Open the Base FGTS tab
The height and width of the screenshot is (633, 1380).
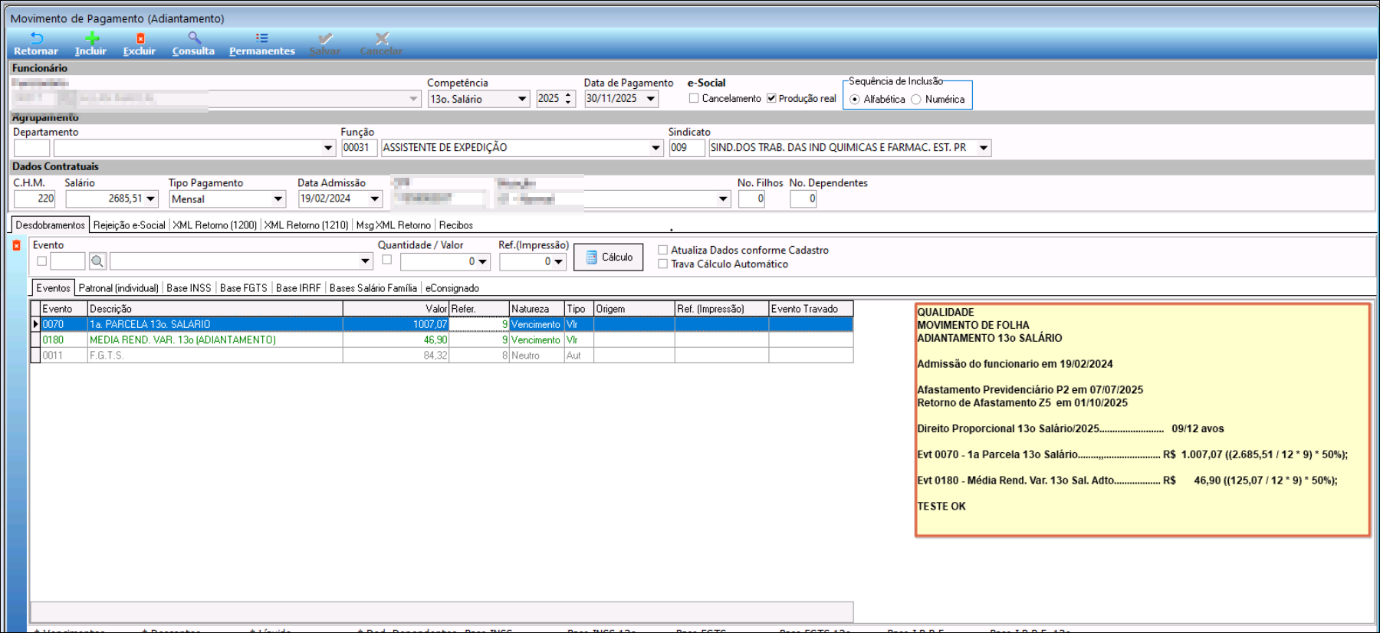243,288
